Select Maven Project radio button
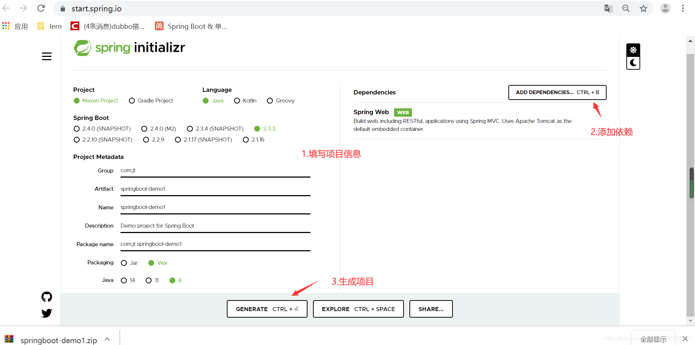Screen dimensions: 695x345 pyautogui.click(x=96, y=101)
